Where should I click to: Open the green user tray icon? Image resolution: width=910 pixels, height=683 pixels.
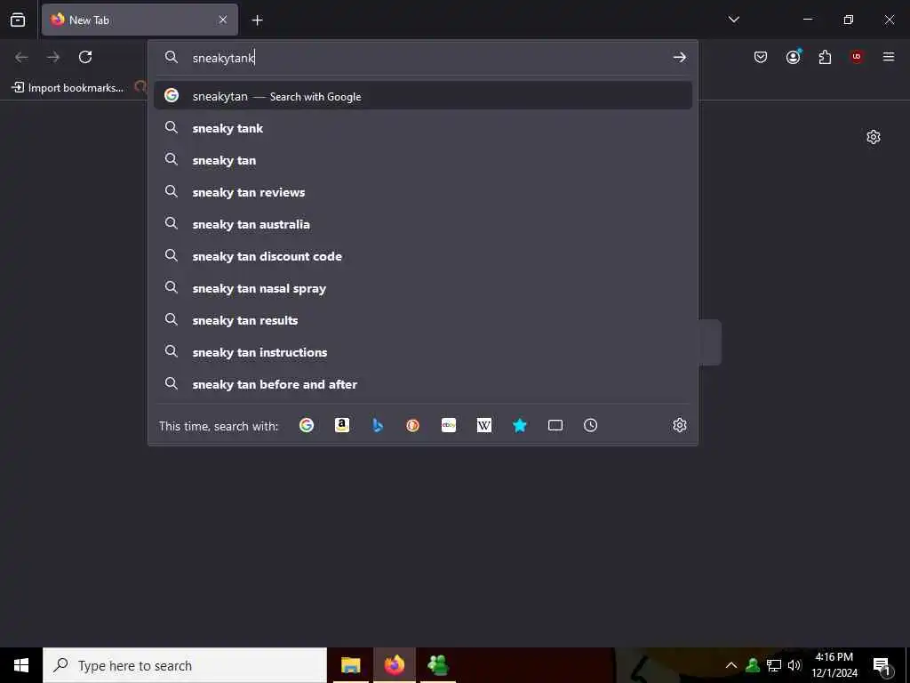coord(753,665)
